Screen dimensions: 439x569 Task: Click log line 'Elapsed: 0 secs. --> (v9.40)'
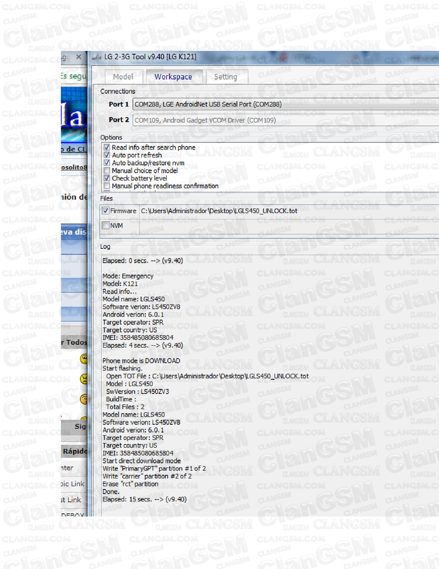(143, 261)
